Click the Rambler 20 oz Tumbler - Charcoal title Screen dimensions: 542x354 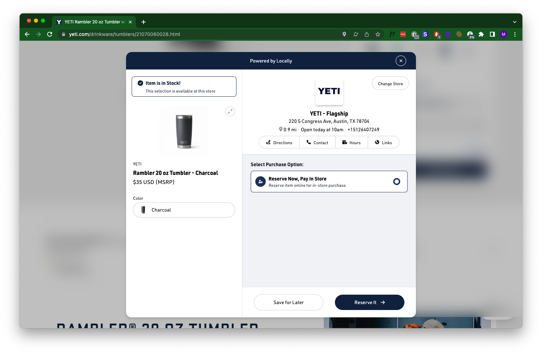[175, 173]
